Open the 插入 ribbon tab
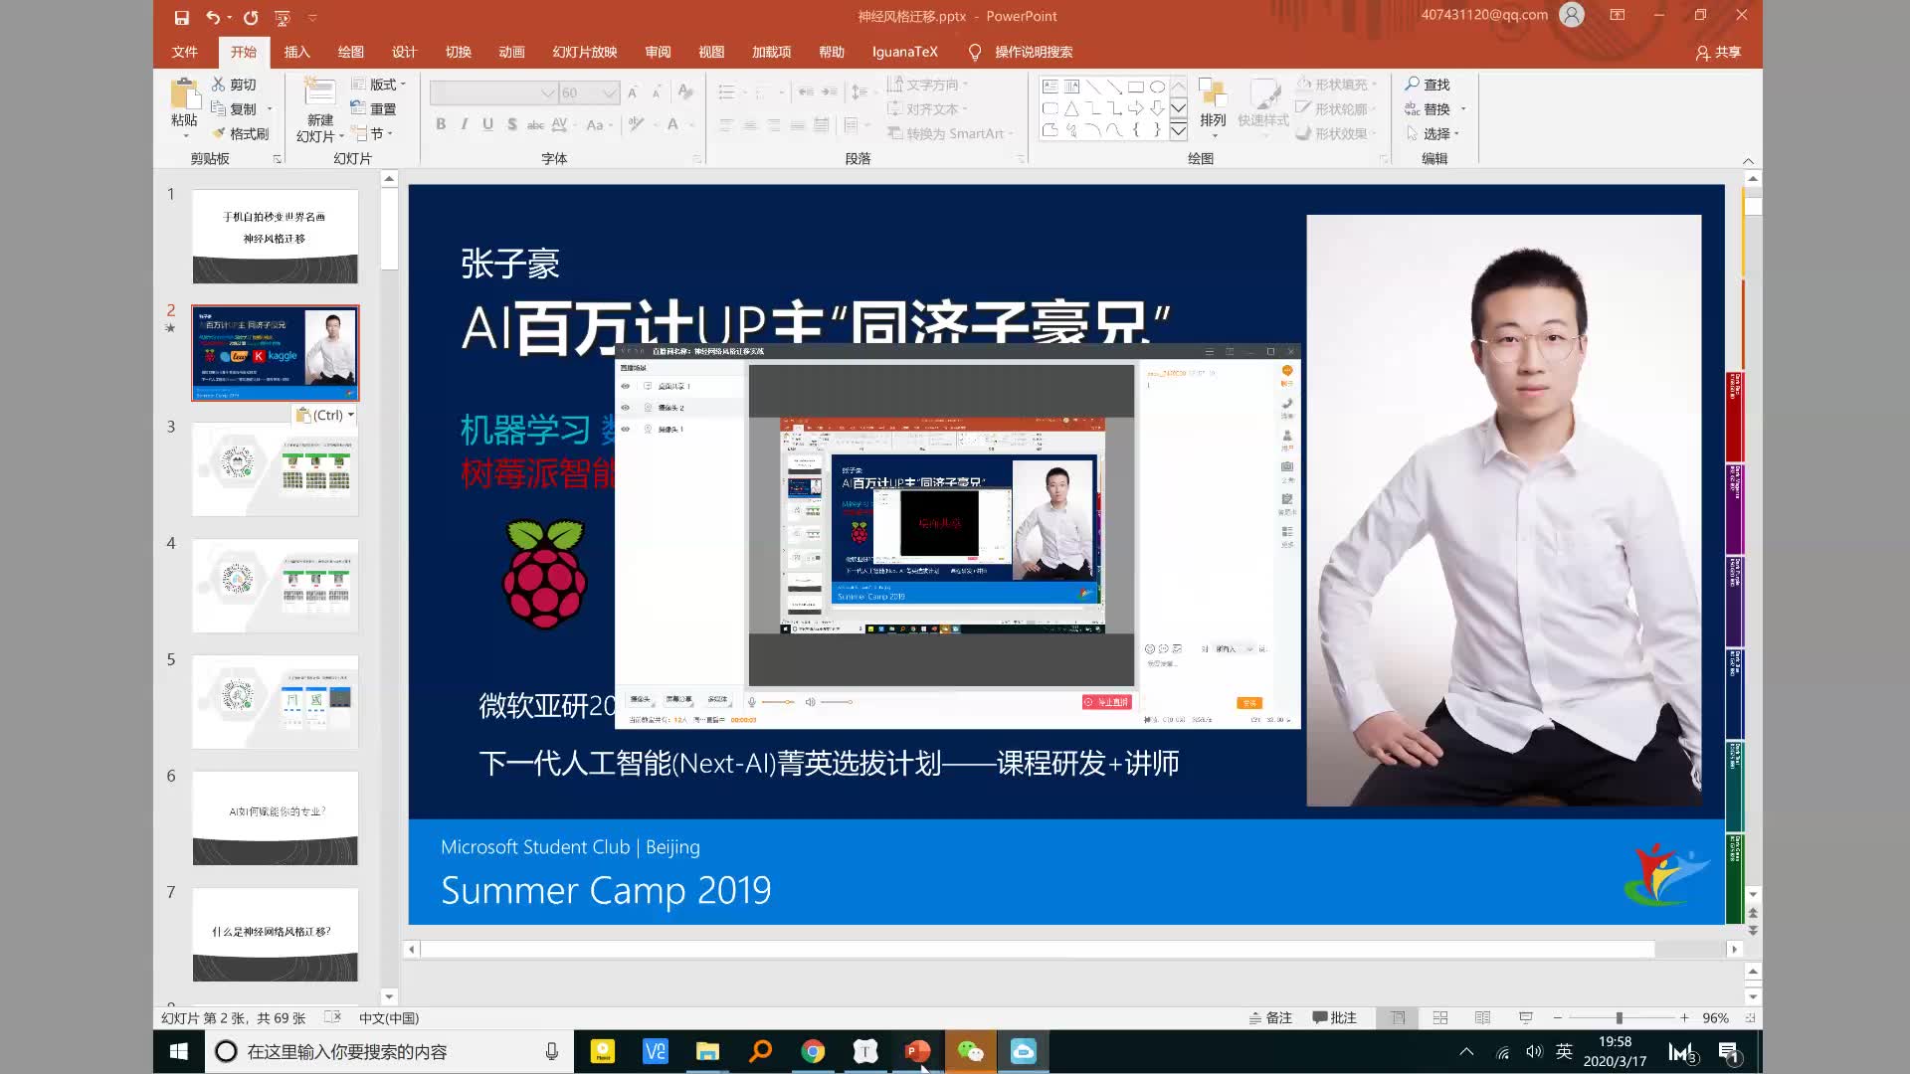The image size is (1910, 1074). (x=296, y=52)
